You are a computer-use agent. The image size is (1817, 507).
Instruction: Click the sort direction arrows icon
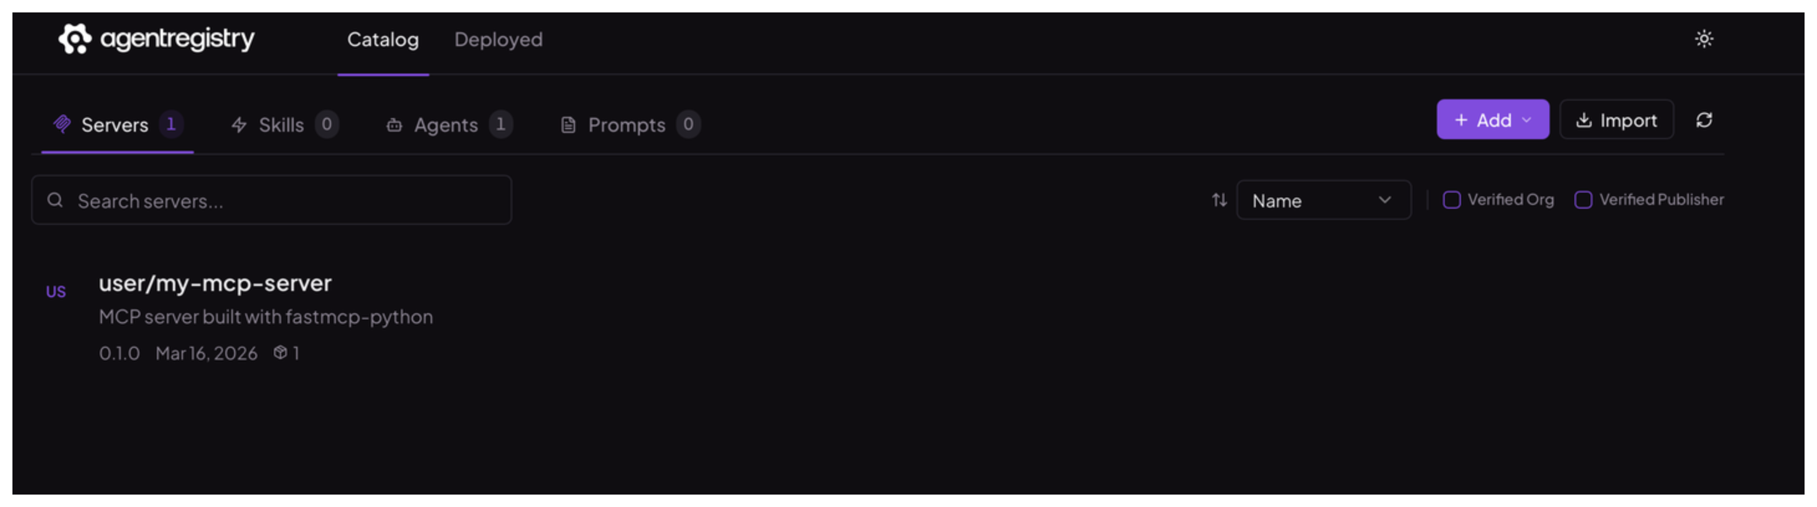click(1219, 201)
